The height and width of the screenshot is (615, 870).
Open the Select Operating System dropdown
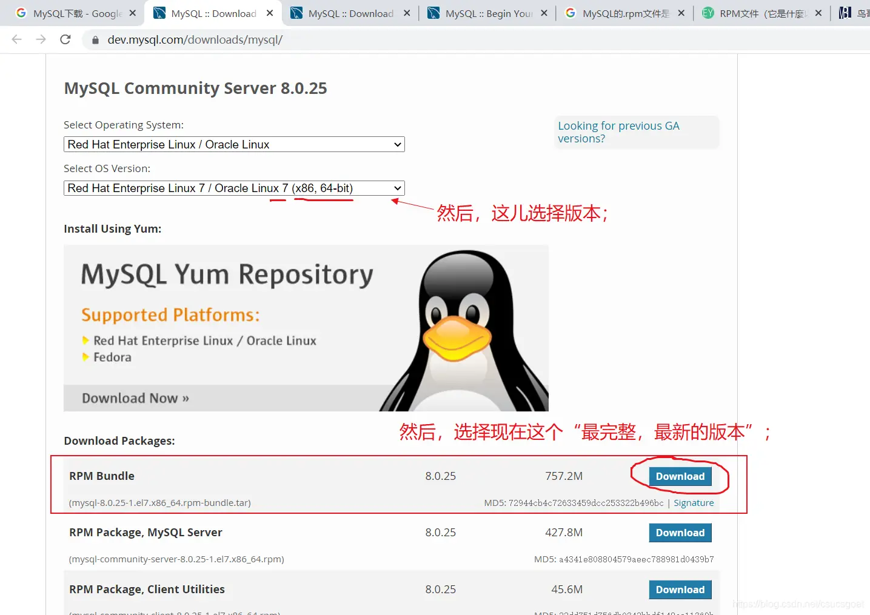coord(234,144)
